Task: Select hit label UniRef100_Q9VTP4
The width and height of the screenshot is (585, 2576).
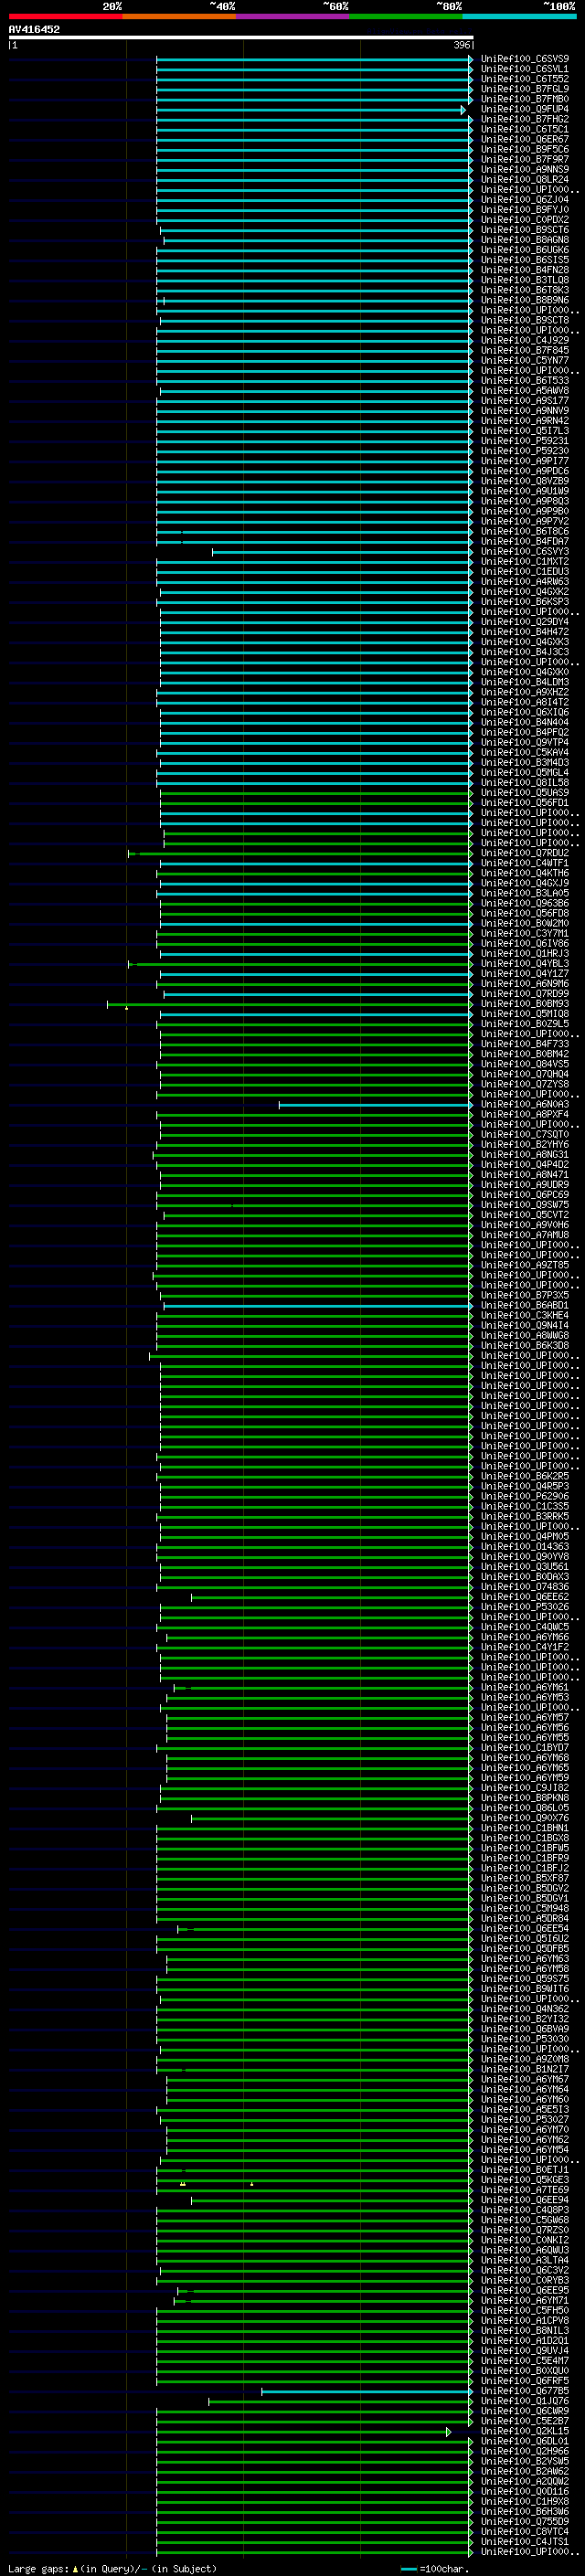Action: [x=525, y=742]
